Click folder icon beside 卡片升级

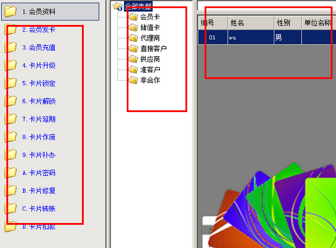tap(10, 65)
